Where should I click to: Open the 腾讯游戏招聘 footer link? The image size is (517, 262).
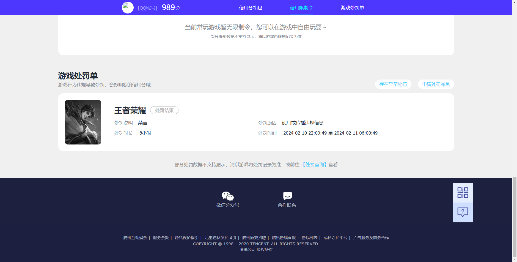pyautogui.click(x=254, y=238)
